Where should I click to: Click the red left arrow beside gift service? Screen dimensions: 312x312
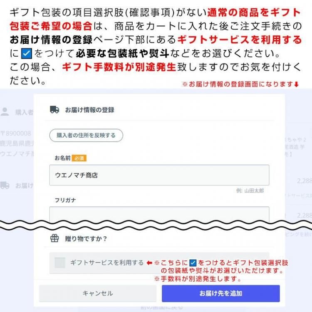pos(149,263)
